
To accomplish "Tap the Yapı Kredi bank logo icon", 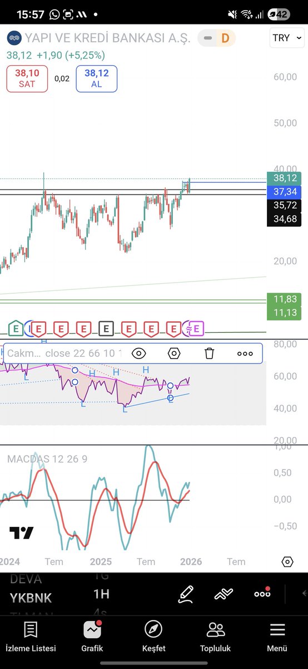I will pyautogui.click(x=14, y=38).
